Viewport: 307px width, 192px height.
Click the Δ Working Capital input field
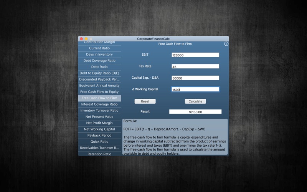tap(195, 89)
